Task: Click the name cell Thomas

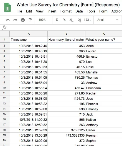Action: coord(104,77)
